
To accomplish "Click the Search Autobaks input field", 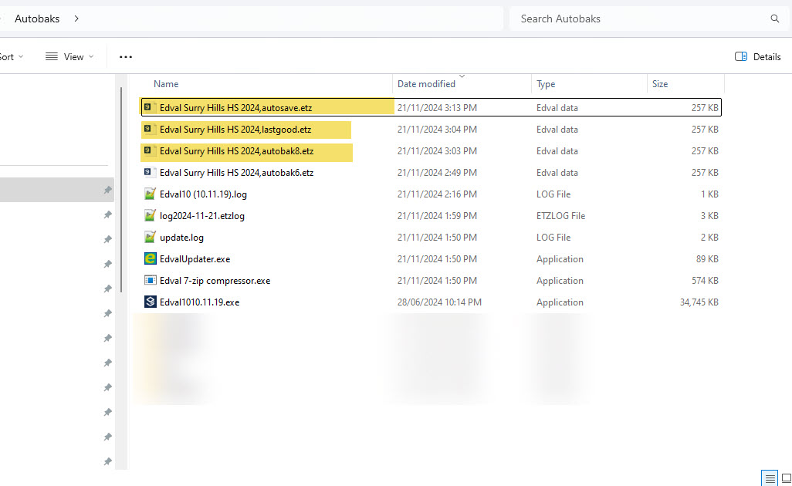I will (x=639, y=19).
